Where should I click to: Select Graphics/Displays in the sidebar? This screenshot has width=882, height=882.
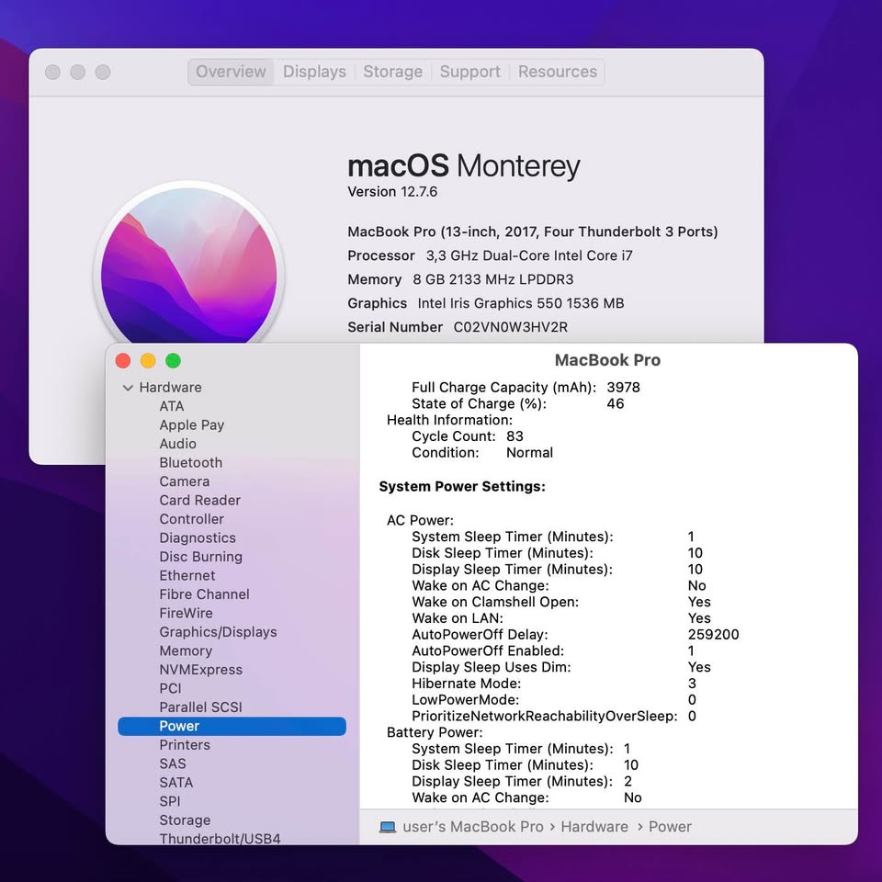(x=219, y=632)
